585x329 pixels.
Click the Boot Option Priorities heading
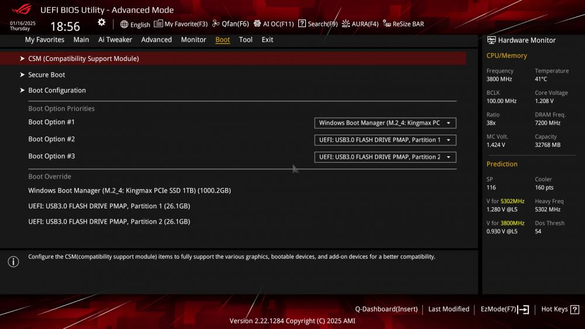coord(61,109)
